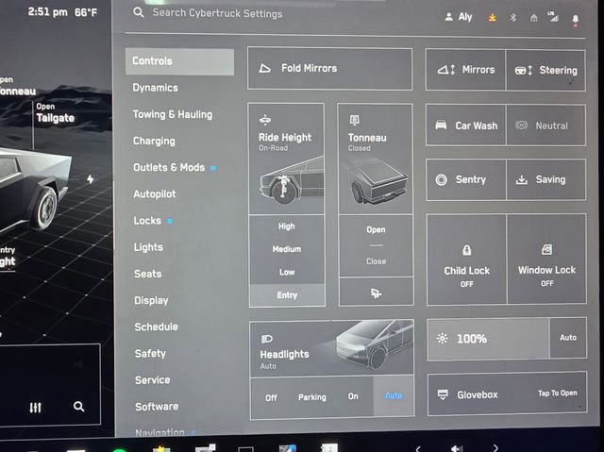Viewport: 604px width, 452px height.
Task: Tap the Mirrors adjust icon
Action: point(446,70)
